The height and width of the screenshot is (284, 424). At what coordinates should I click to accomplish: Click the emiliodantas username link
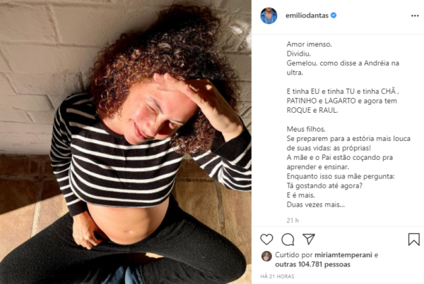pos(307,16)
